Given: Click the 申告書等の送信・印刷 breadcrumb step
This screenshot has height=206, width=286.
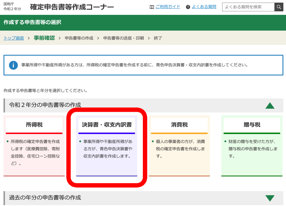Looking at the screenshot, I should [124, 38].
